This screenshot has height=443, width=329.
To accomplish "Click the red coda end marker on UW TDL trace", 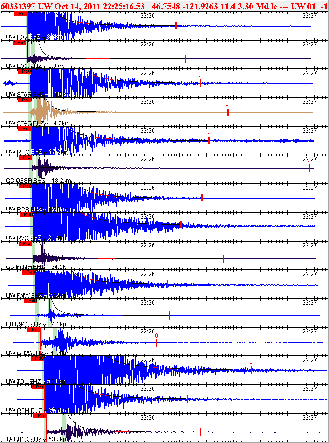I will pos(252,370).
